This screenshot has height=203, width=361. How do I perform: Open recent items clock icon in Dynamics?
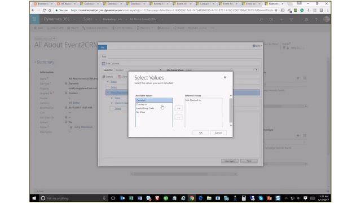tap(271, 20)
